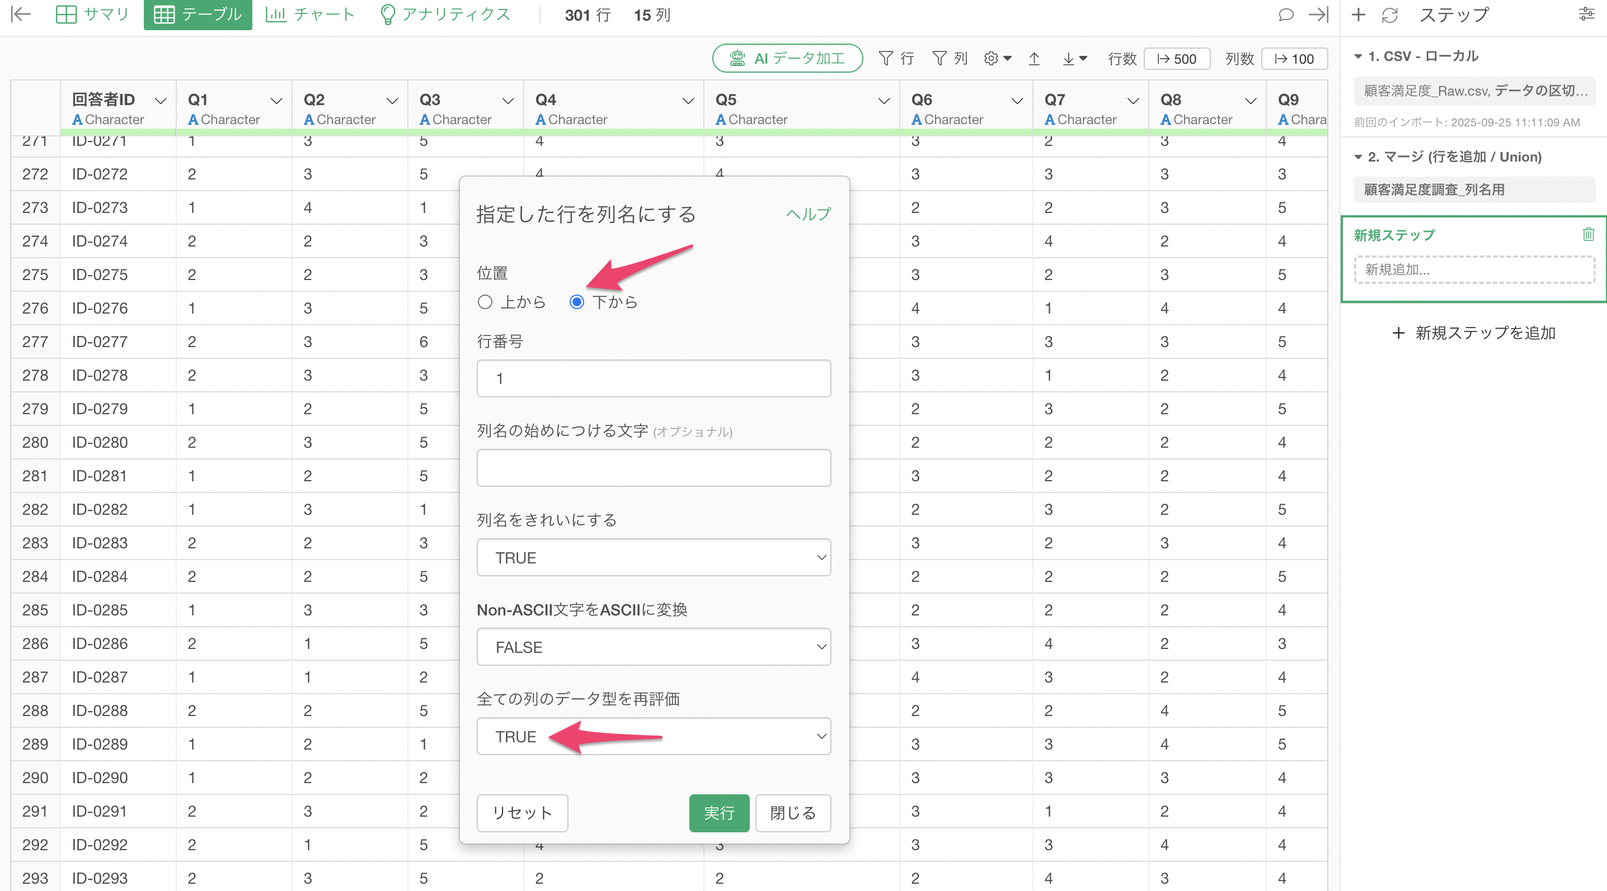Switch to the チャート tab
The image size is (1607, 891).
pos(310,15)
